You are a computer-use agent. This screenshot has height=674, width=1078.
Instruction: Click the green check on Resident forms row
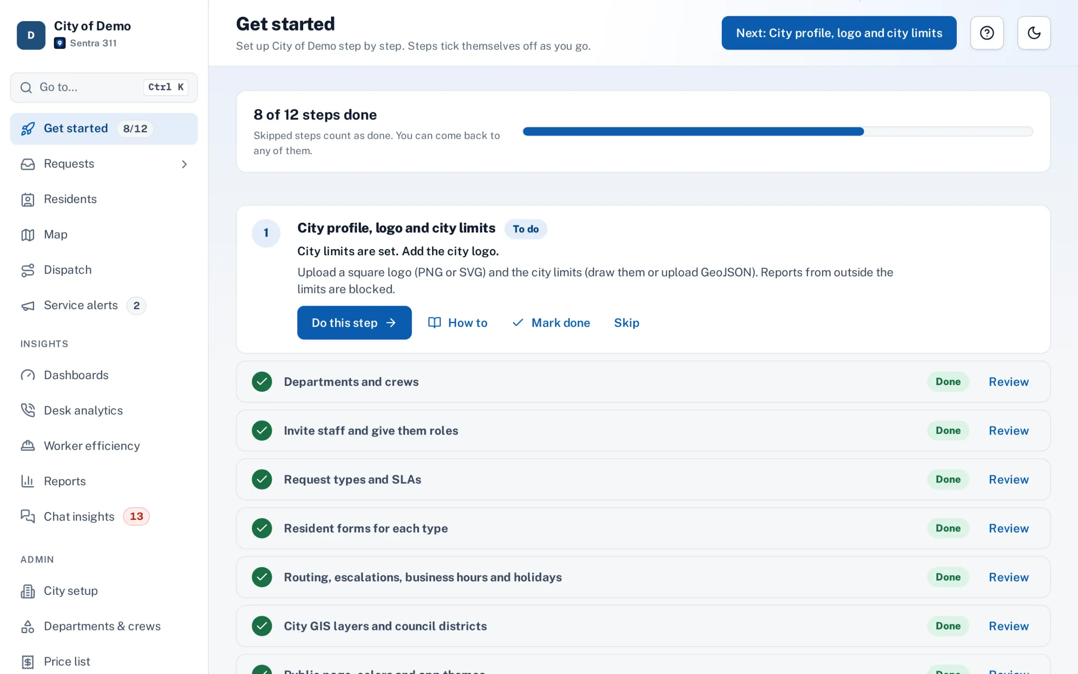pyautogui.click(x=262, y=528)
